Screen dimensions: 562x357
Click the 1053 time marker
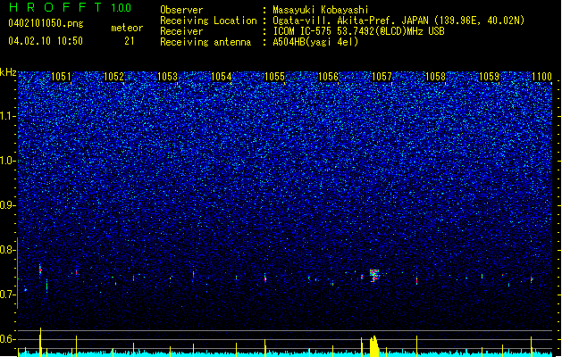[x=167, y=76]
